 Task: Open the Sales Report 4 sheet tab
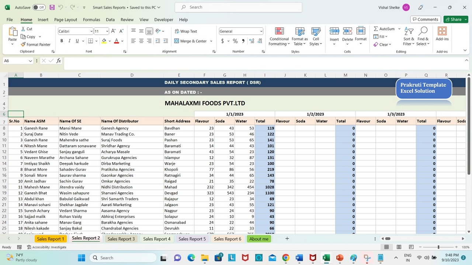click(156, 239)
